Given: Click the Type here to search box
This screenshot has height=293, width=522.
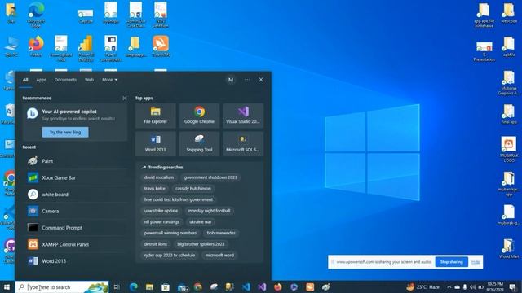Looking at the screenshot, I should coord(62,287).
